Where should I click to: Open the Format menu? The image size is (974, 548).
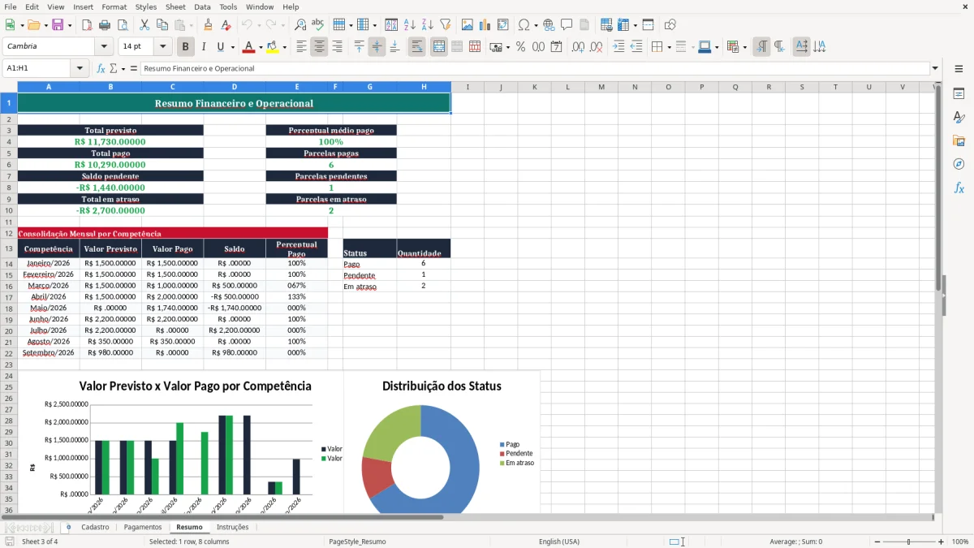tap(114, 6)
